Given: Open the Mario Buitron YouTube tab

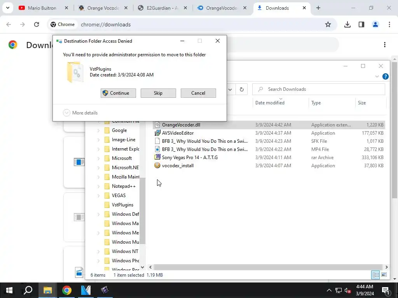Looking at the screenshot, I should click(42, 8).
